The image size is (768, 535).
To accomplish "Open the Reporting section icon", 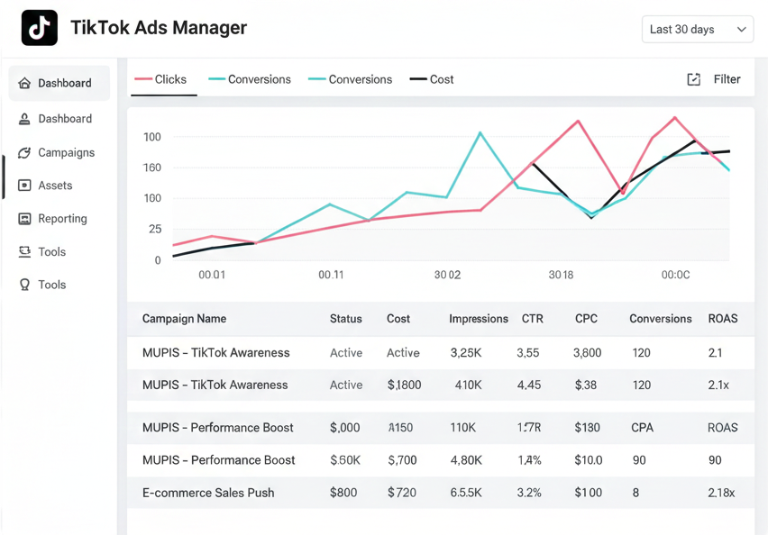I will pyautogui.click(x=25, y=219).
